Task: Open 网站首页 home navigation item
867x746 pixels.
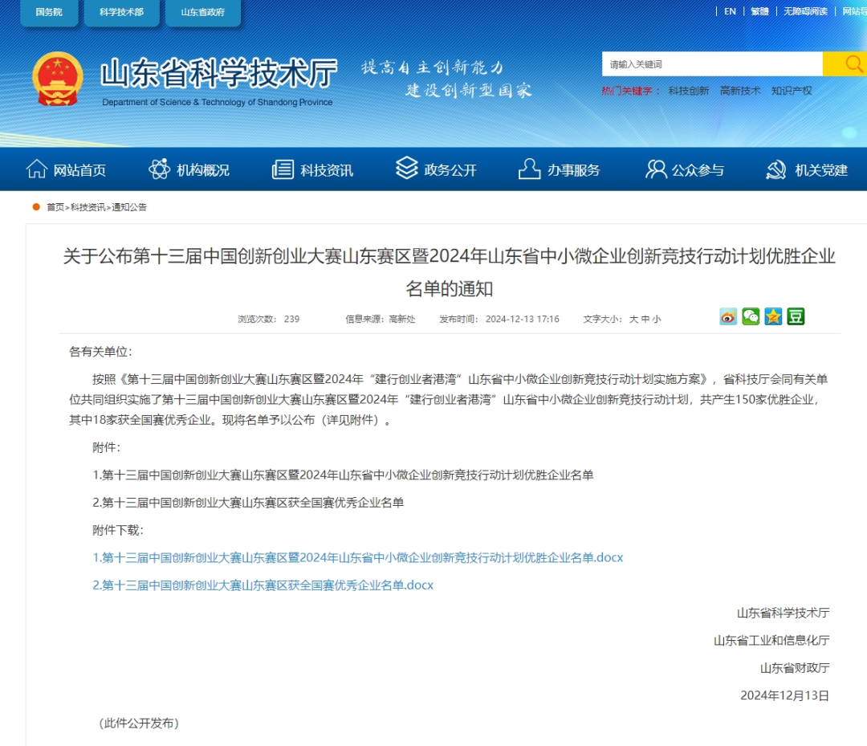Action: (67, 169)
